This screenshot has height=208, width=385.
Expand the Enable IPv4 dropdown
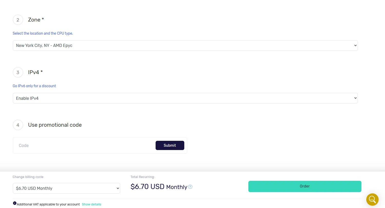tap(185, 98)
